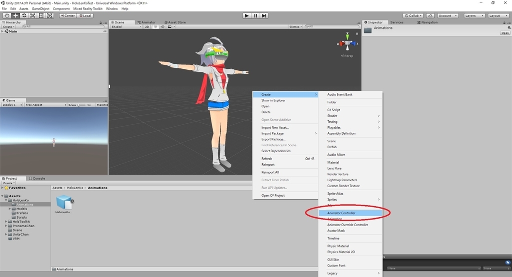Switch to the Console tab
512x277 pixels.
coord(37,178)
